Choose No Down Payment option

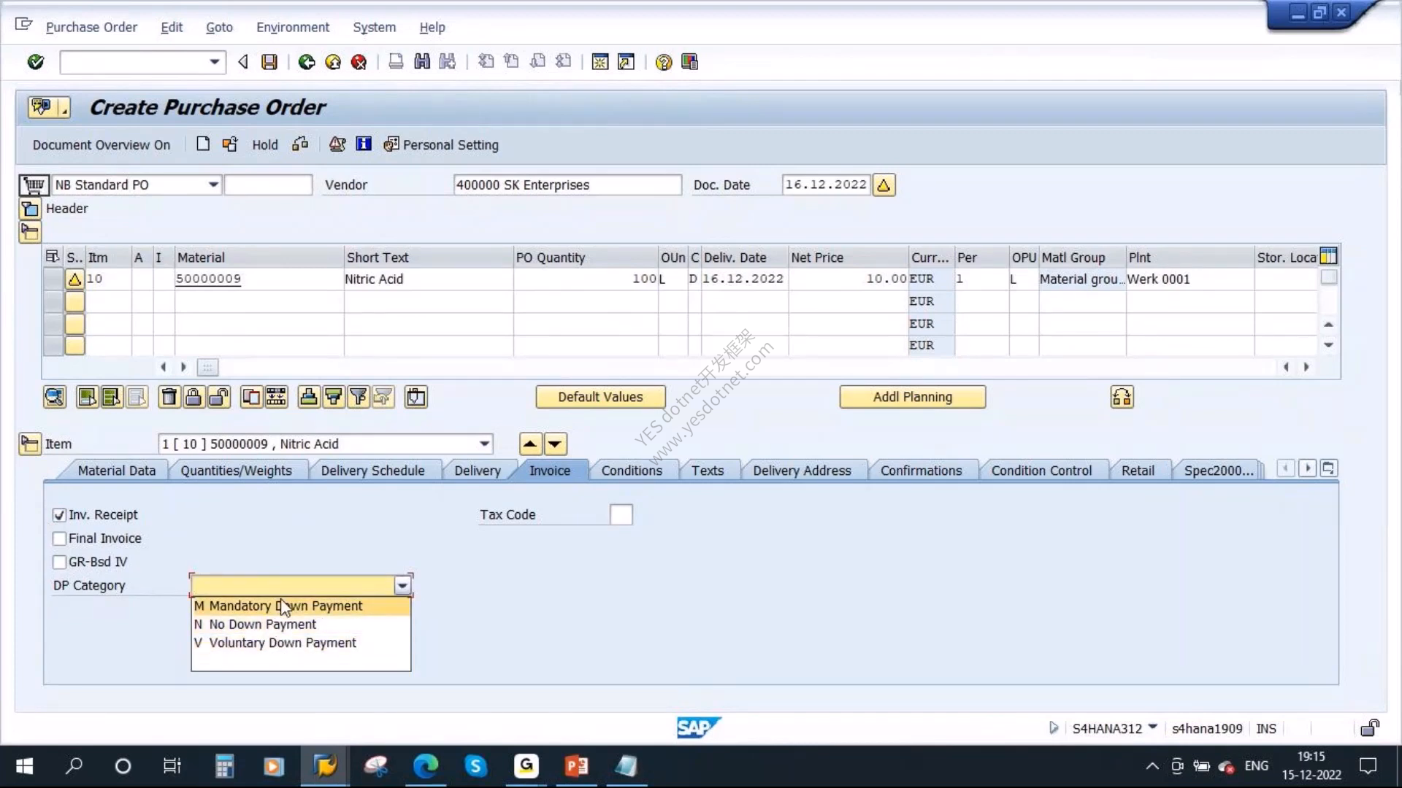301,625
